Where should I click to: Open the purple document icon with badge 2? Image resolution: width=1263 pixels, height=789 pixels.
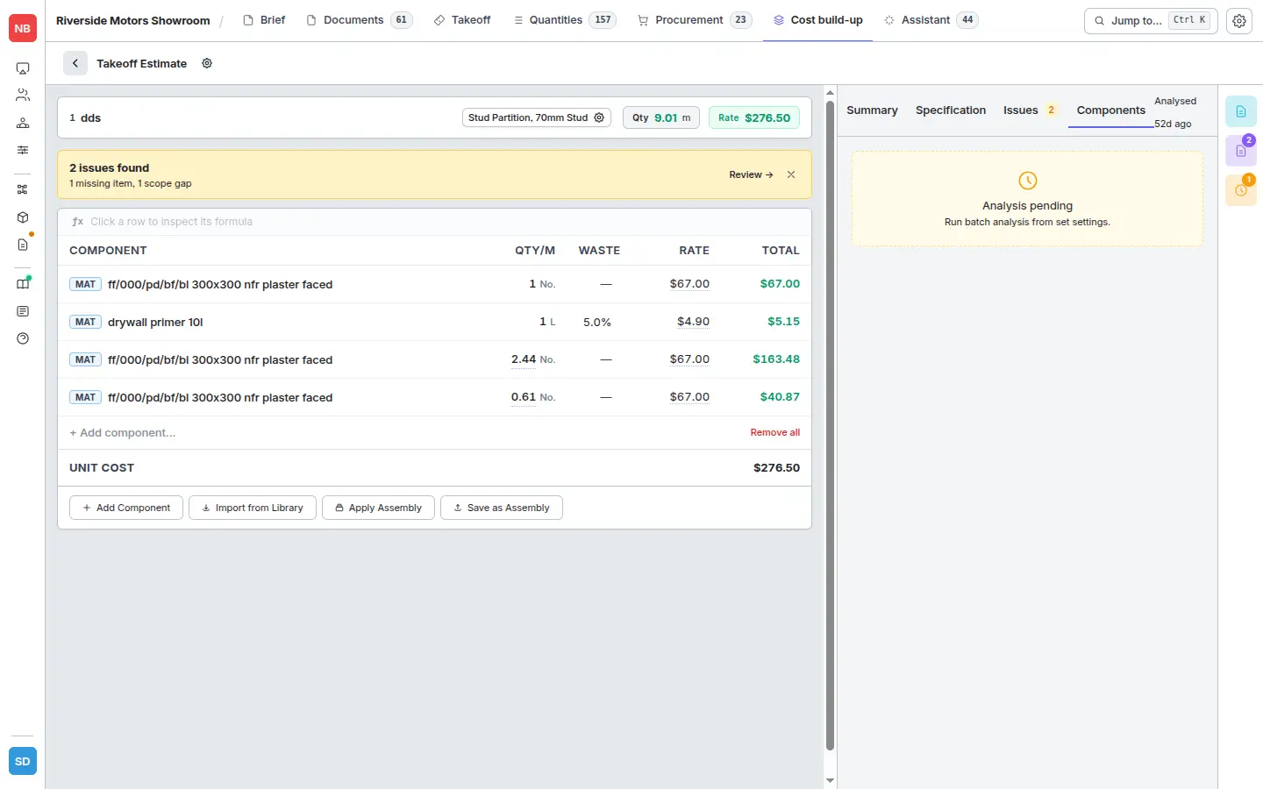(1241, 151)
